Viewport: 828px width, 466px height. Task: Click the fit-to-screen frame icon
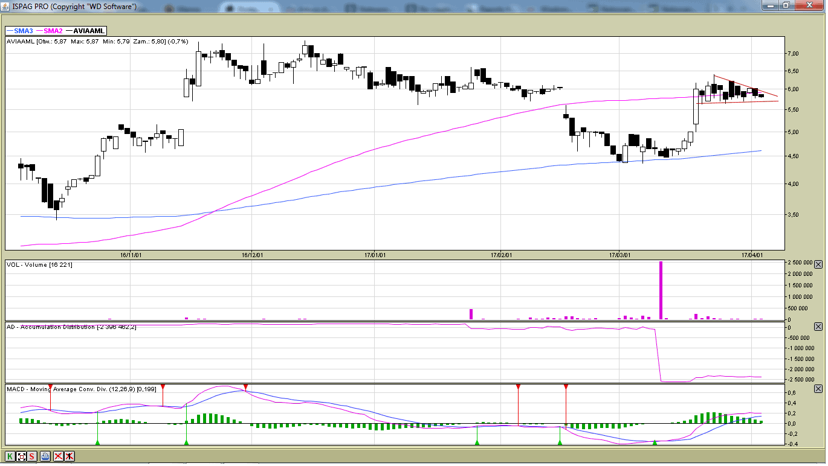pos(21,456)
